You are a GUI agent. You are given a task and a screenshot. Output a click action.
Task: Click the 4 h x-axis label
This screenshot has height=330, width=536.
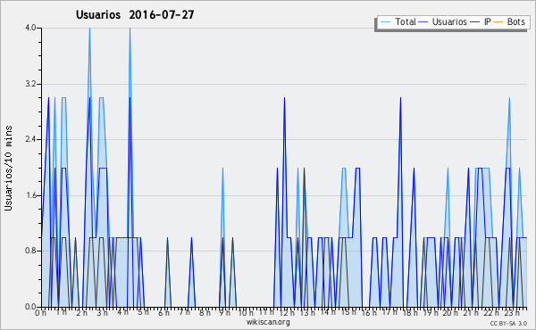point(122,312)
